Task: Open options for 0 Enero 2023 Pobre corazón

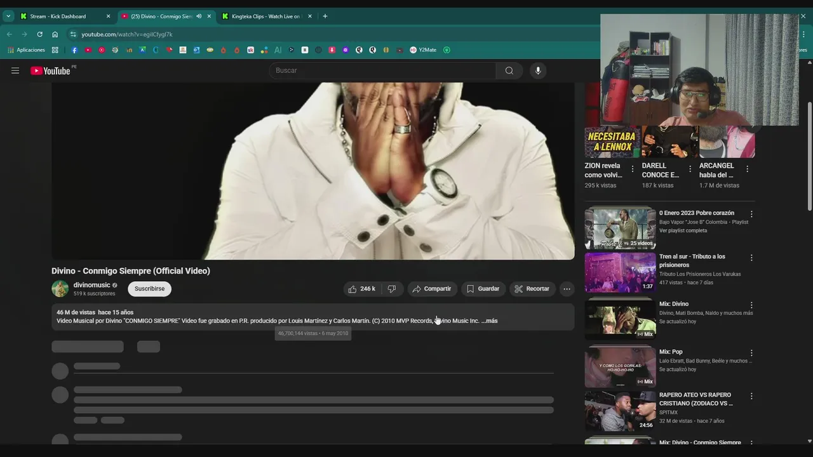Action: point(751,215)
